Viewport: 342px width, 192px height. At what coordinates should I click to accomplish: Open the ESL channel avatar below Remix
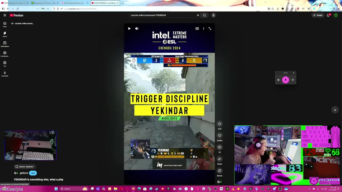coord(220,182)
